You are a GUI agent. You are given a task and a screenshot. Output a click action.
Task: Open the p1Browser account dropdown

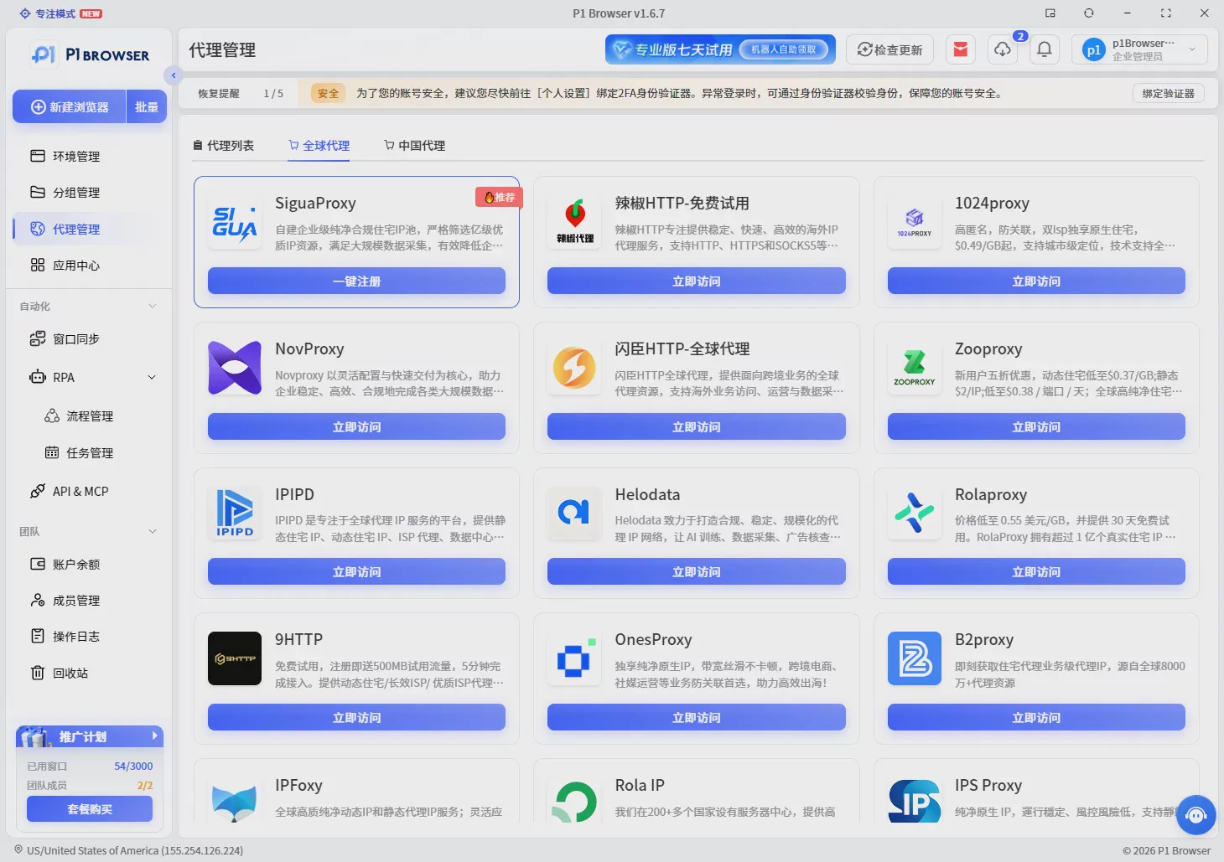point(1140,49)
